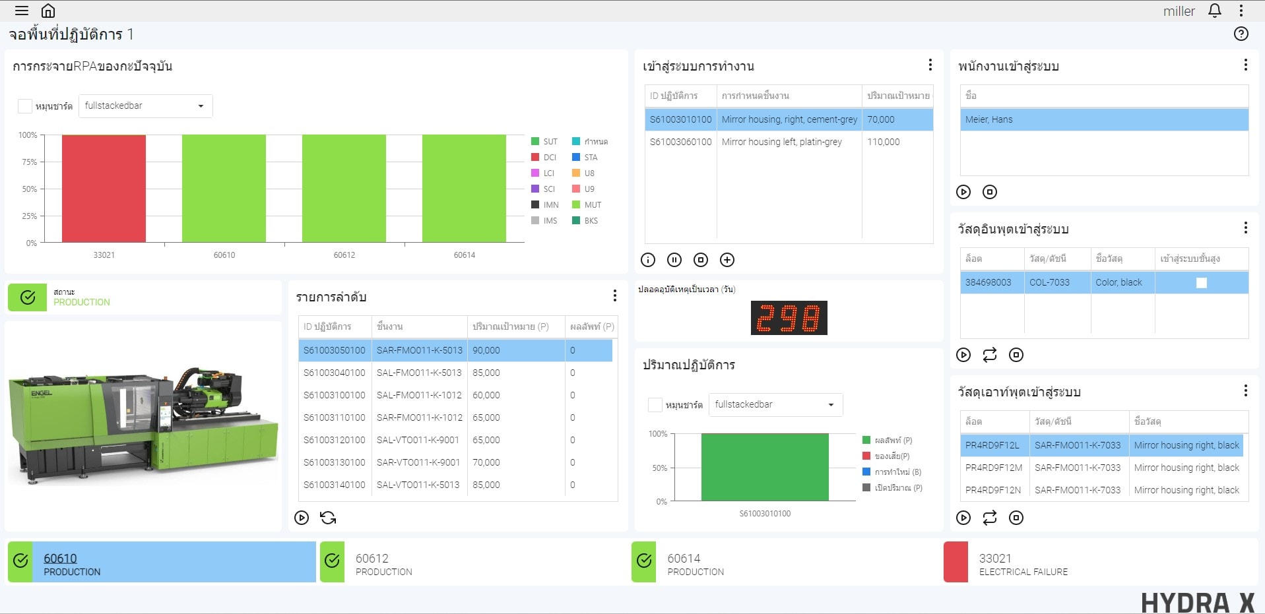1265x614 pixels.
Task: Select operation row S61003010100
Action: pyautogui.click(x=789, y=119)
